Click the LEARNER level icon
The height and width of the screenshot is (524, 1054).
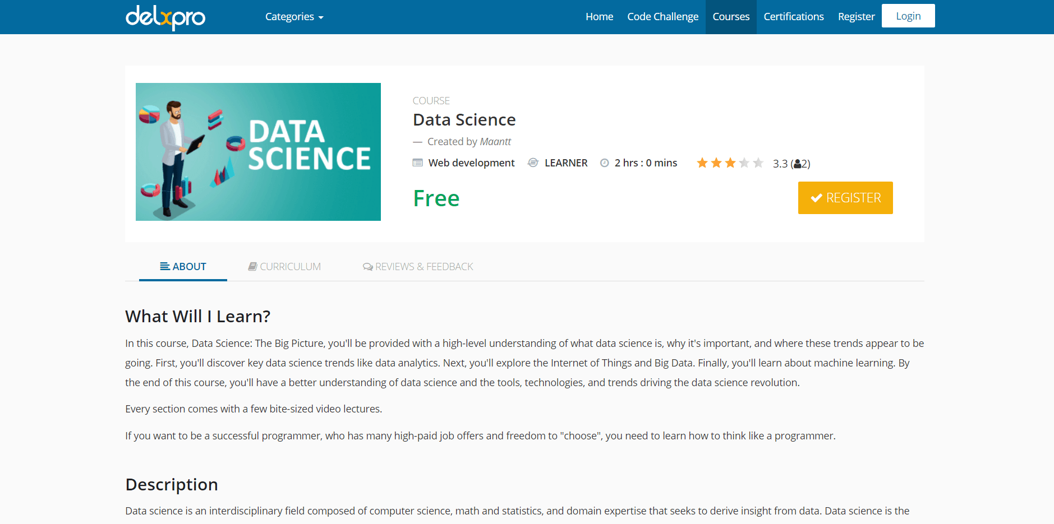(533, 163)
